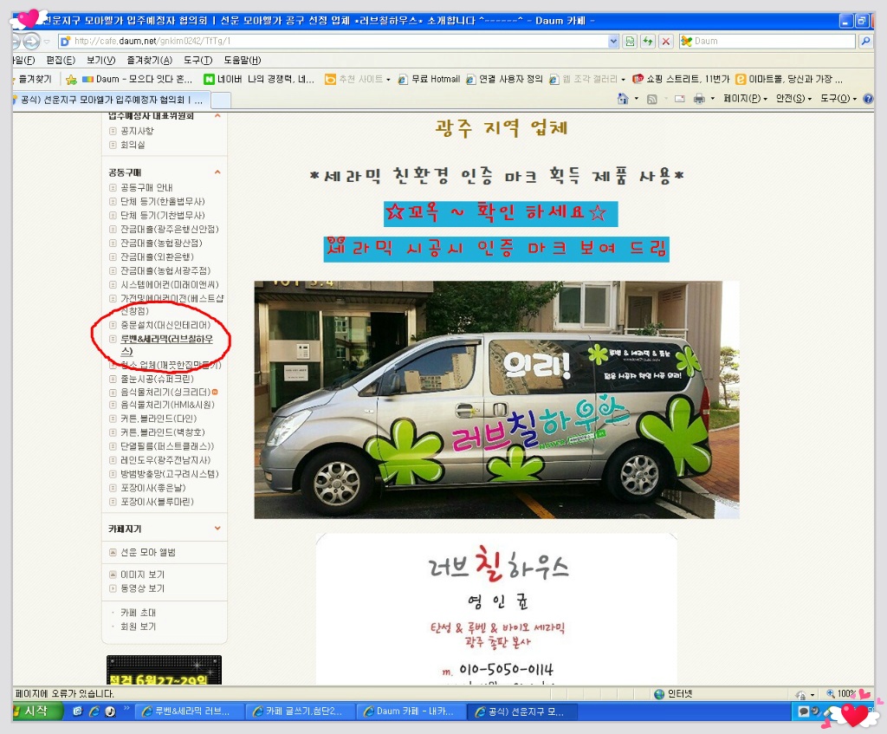
Task: Click the red stop loading icon
Action: pos(666,42)
